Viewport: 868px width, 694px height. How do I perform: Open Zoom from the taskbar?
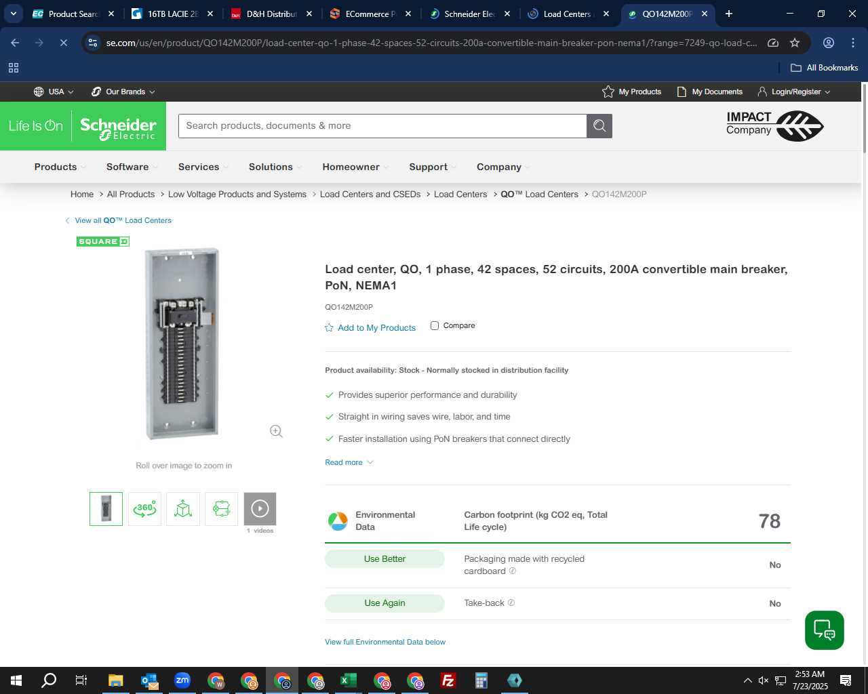pos(182,680)
